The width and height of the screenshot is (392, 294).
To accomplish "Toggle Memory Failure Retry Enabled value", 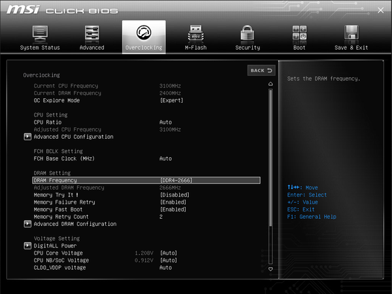I will [x=172, y=202].
